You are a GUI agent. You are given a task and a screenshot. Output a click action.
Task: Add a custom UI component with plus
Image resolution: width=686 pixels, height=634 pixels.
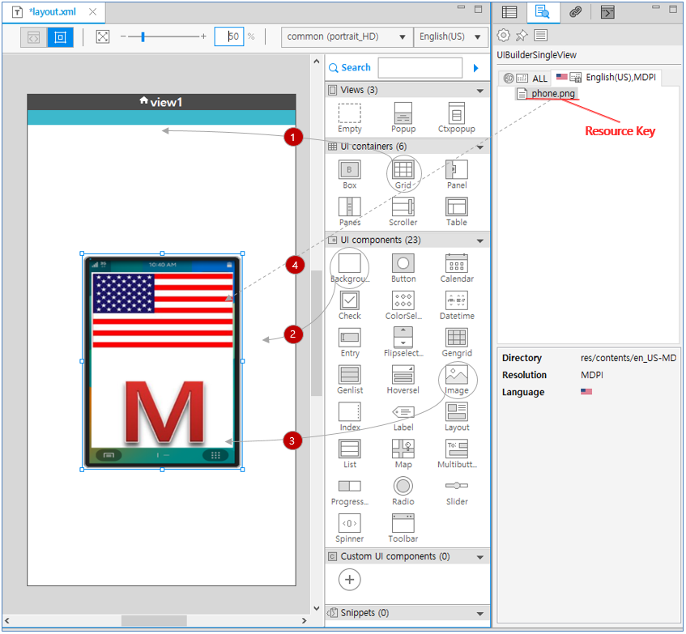point(349,579)
